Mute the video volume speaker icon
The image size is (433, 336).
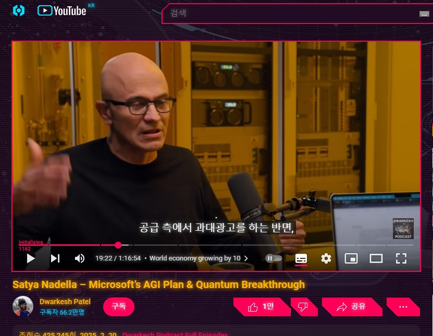click(80, 258)
